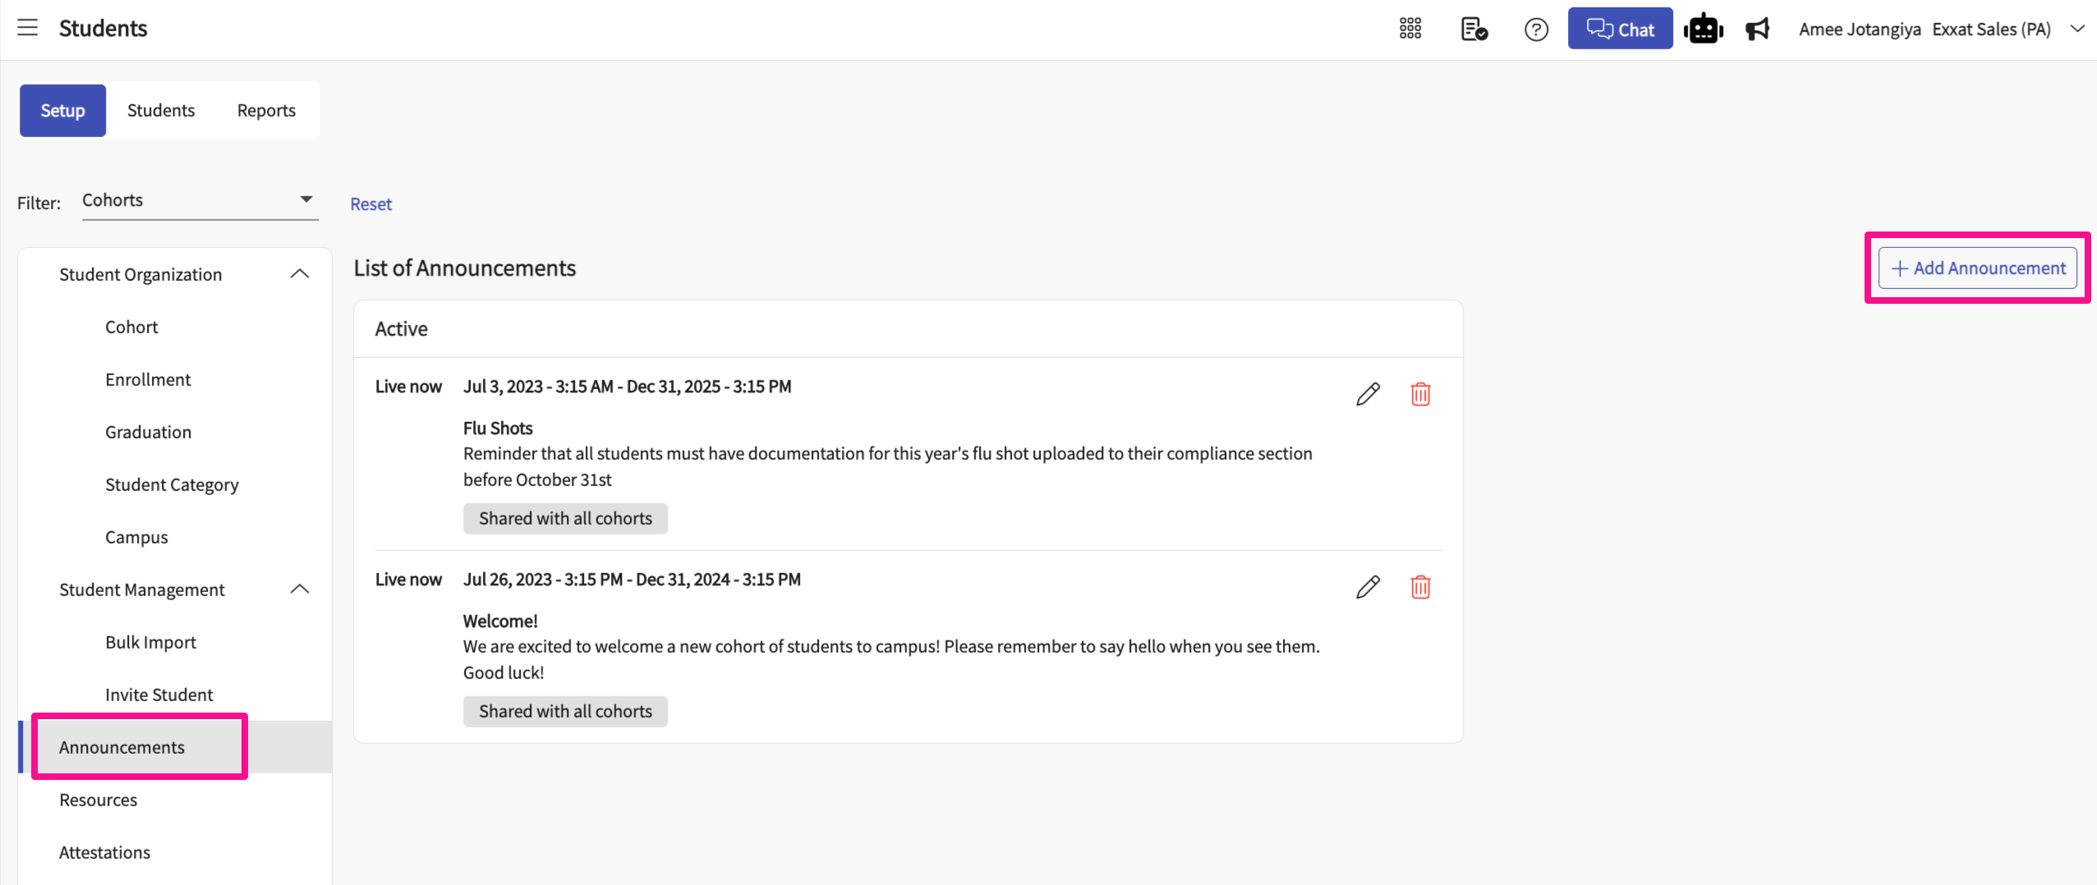Click the megaphone announcements icon
This screenshot has height=885, width=2097.
1757,29
